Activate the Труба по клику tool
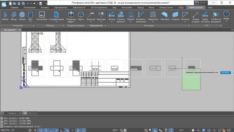Screen dimensions: 234x132 coord(205,17)
